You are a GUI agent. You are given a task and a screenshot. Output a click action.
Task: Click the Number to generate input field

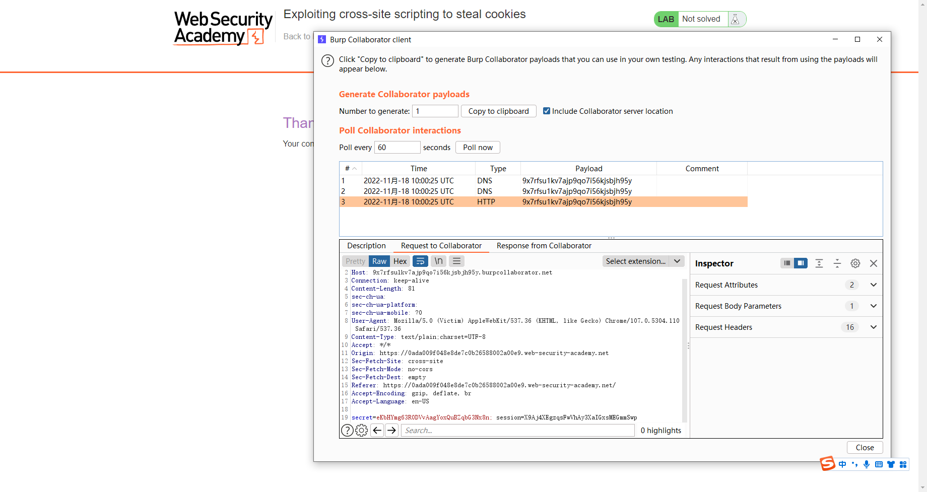click(x=435, y=111)
